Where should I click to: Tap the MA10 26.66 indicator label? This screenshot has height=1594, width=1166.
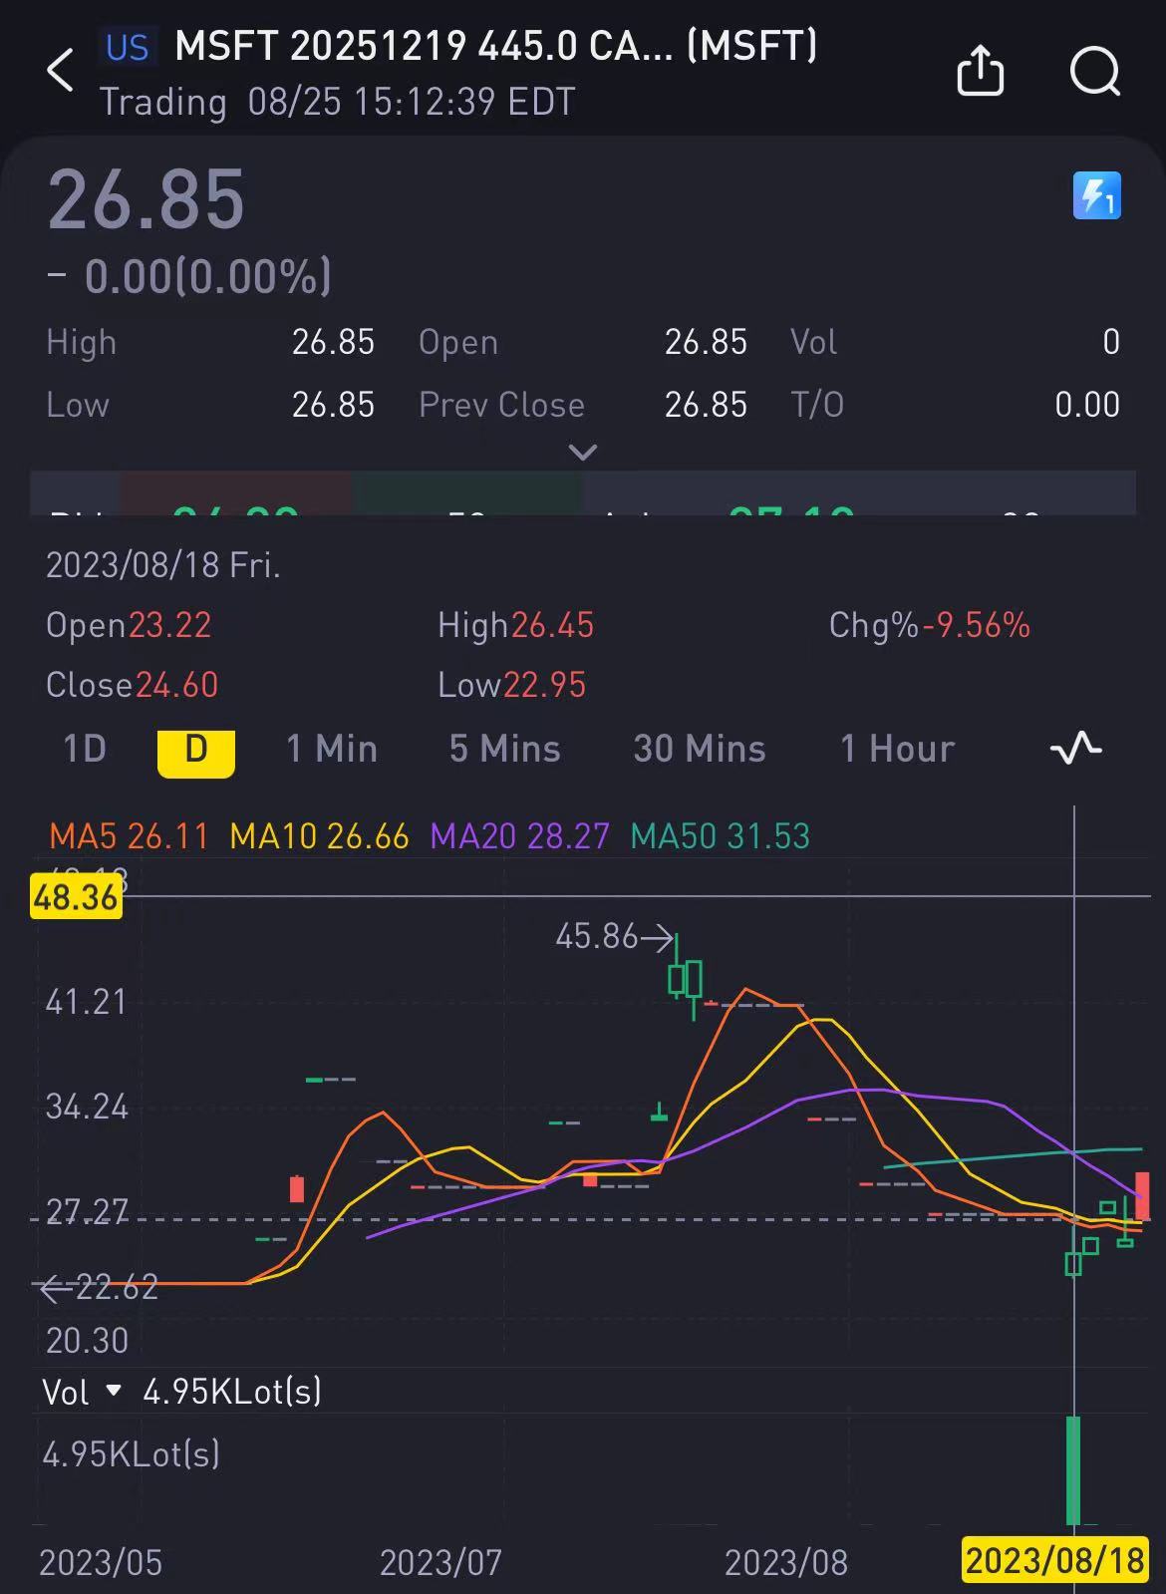click(x=319, y=835)
